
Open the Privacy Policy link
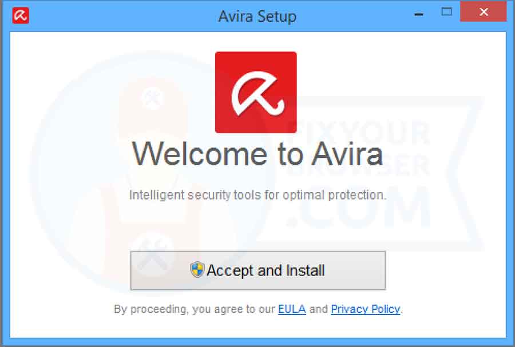366,309
